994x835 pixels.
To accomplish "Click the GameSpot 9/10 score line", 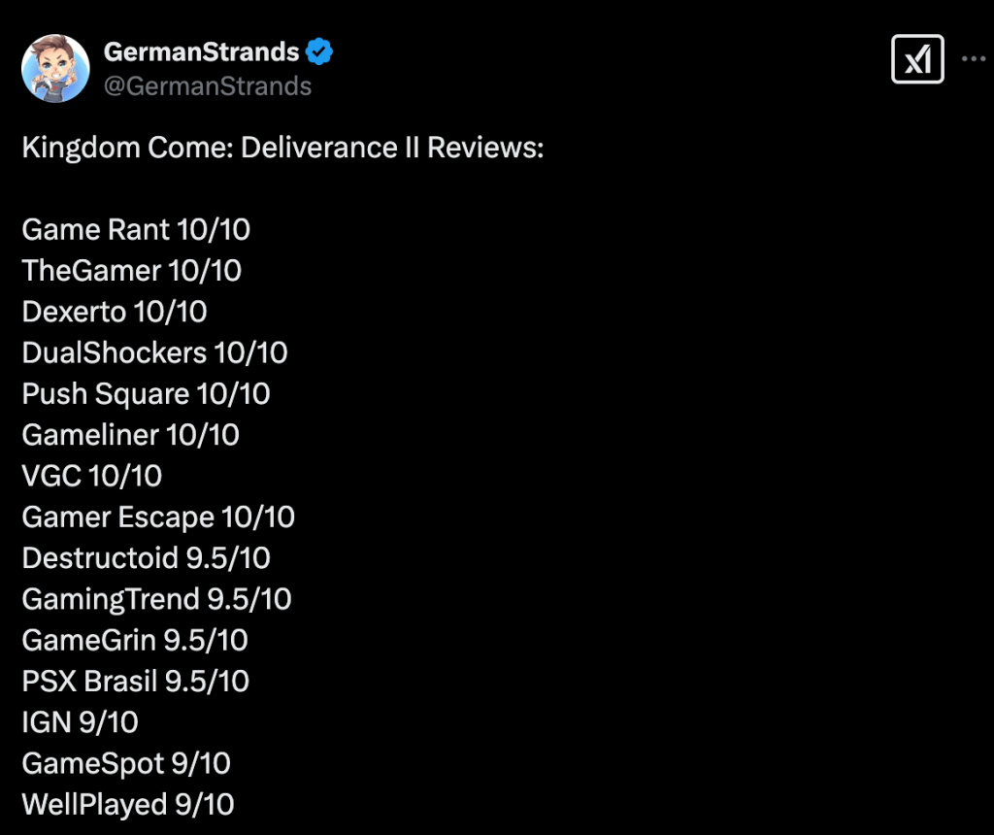I will coord(126,763).
